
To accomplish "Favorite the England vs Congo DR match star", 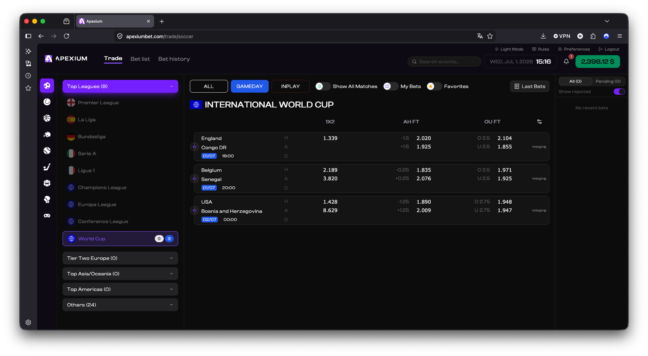I will pyautogui.click(x=194, y=147).
